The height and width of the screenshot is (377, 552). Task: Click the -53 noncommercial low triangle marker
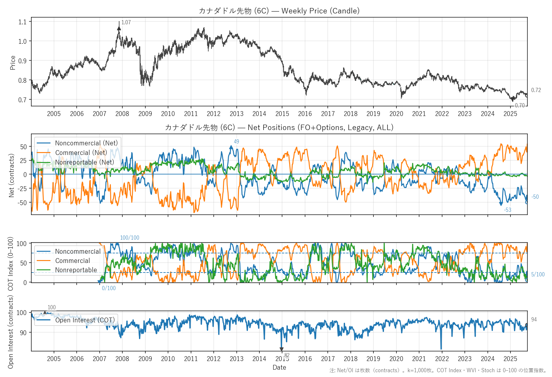(501, 204)
